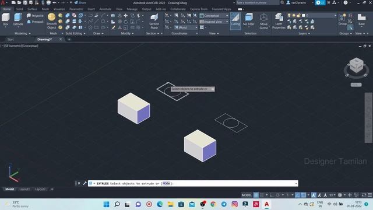Open Layer Properties manager
The width and height of the screenshot is (373, 210).
279,21
